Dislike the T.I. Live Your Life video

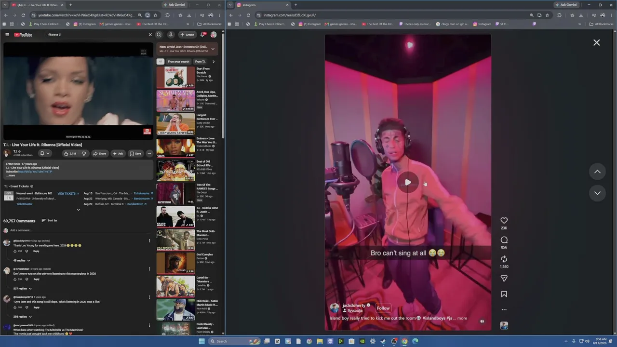click(x=84, y=154)
